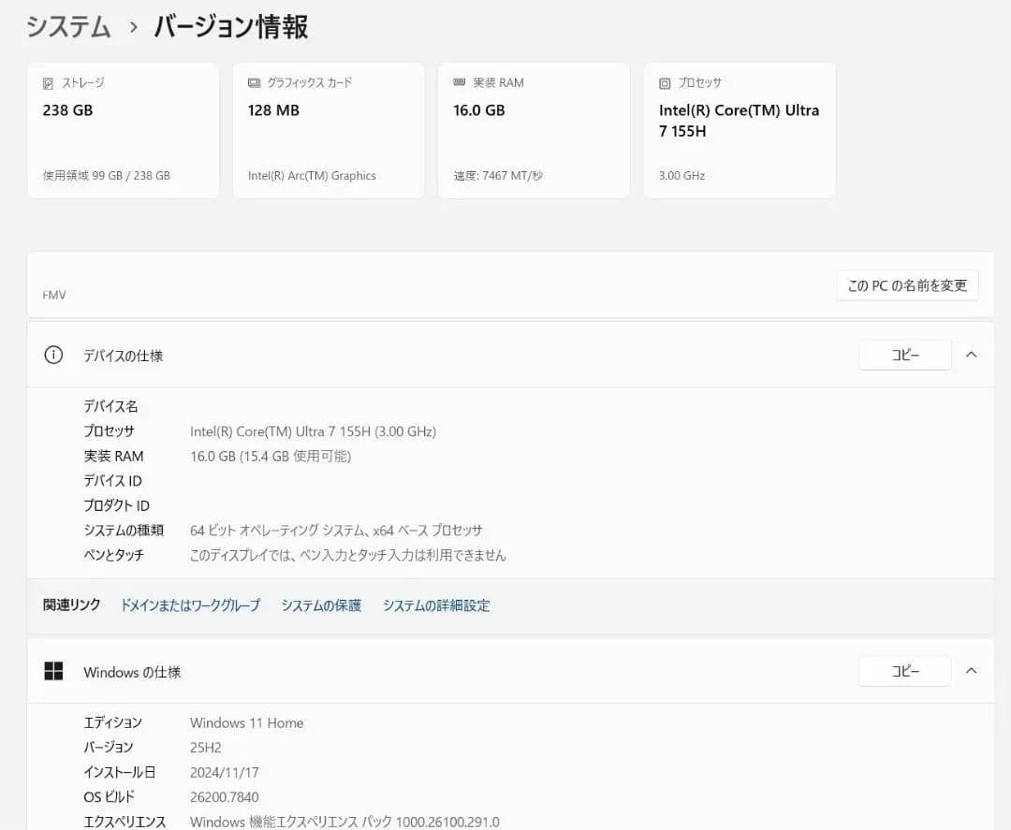
Task: Collapse the デバイスの仕様 section with its chevron
Action: click(x=971, y=355)
